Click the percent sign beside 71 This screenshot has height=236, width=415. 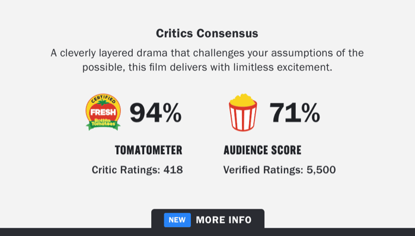[x=311, y=113]
